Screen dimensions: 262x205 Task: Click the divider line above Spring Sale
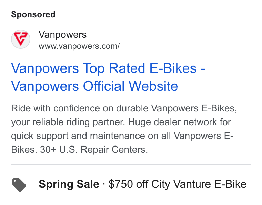[x=131, y=165]
